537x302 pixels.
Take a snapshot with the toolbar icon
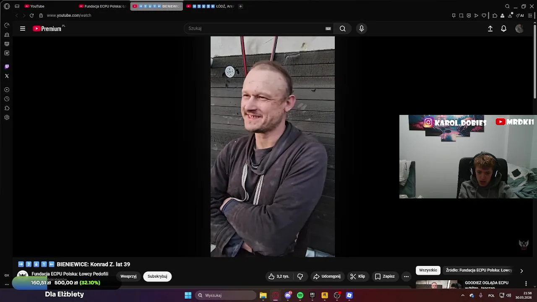click(x=461, y=16)
